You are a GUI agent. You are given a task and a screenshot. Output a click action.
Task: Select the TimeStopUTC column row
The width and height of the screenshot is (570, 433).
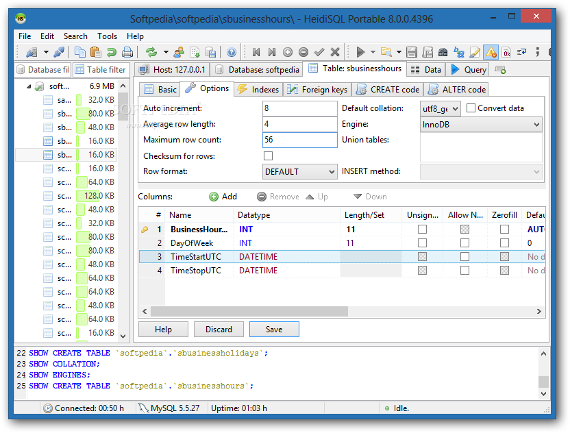click(x=342, y=271)
